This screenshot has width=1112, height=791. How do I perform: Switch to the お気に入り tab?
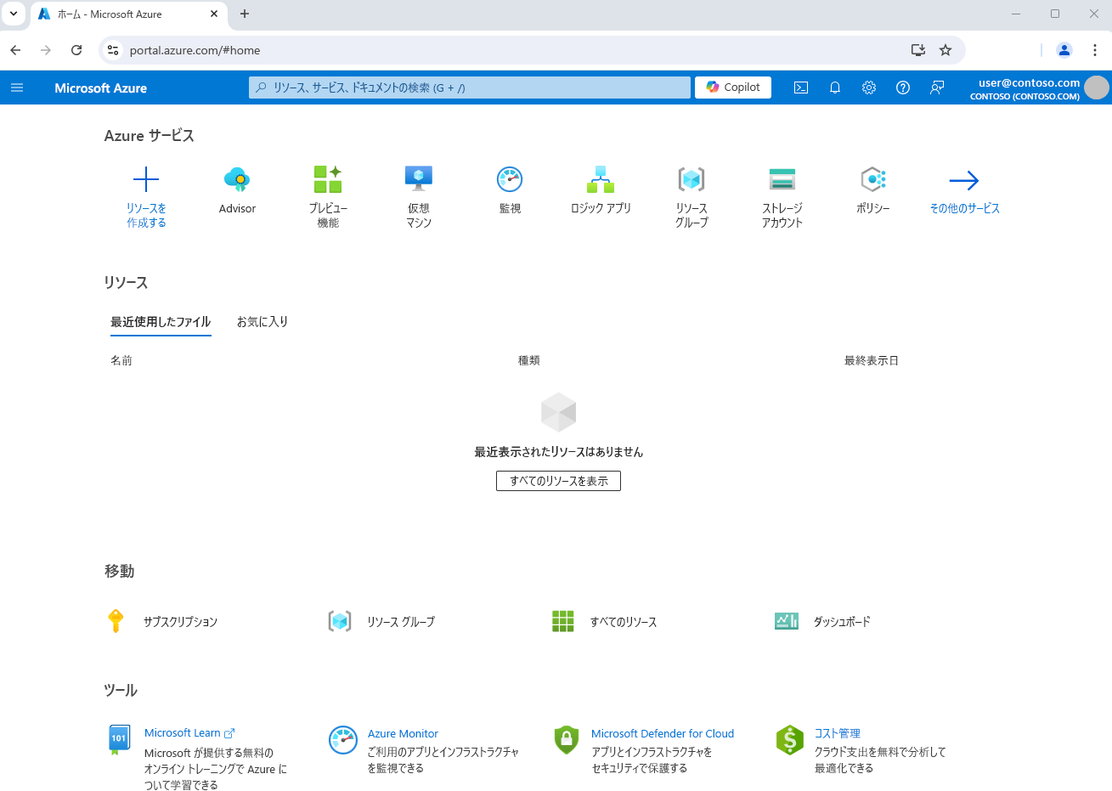262,322
